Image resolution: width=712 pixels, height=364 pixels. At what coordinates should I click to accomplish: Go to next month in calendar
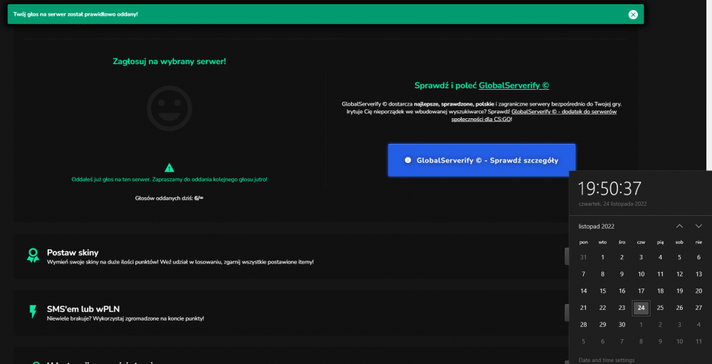699,226
